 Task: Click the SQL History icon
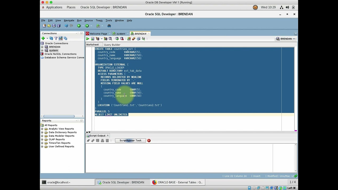point(138,39)
